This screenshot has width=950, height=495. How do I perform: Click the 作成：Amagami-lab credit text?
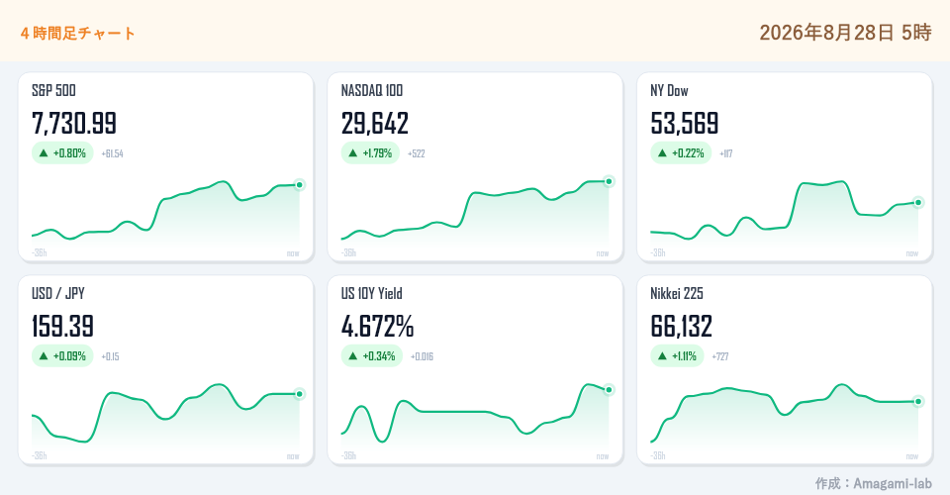point(874,483)
